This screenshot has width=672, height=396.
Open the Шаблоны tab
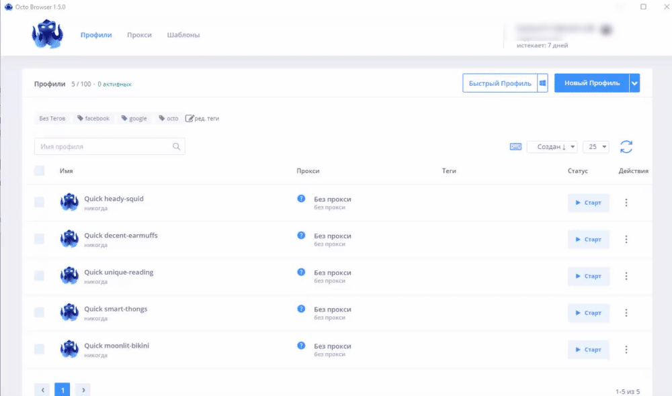183,35
